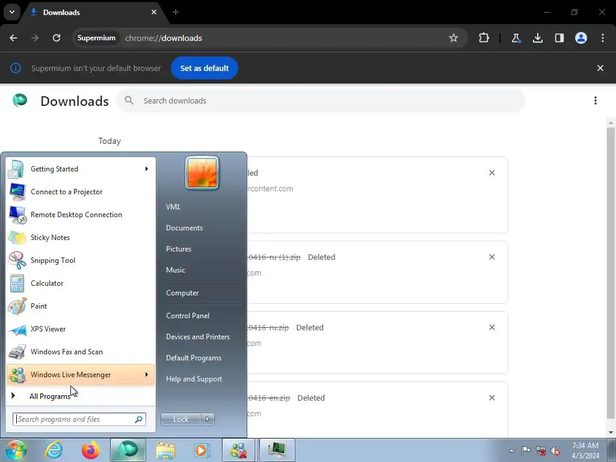Remove the ru.zip deleted download entry

point(491,327)
